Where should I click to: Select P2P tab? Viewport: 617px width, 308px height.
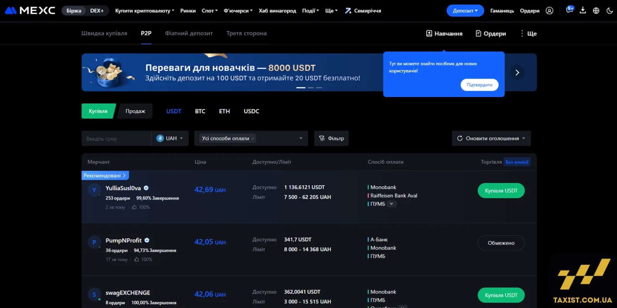click(146, 33)
